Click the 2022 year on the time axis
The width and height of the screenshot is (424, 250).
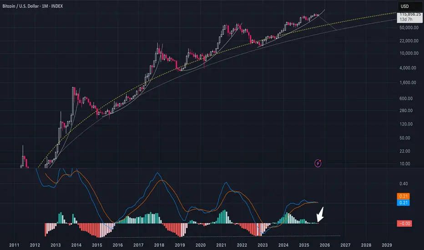[x=242, y=245]
